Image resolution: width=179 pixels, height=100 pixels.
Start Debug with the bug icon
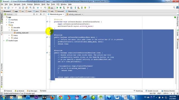(60, 8)
